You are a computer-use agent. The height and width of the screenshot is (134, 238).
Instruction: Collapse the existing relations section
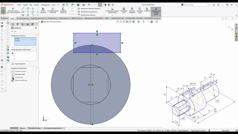[36, 50]
